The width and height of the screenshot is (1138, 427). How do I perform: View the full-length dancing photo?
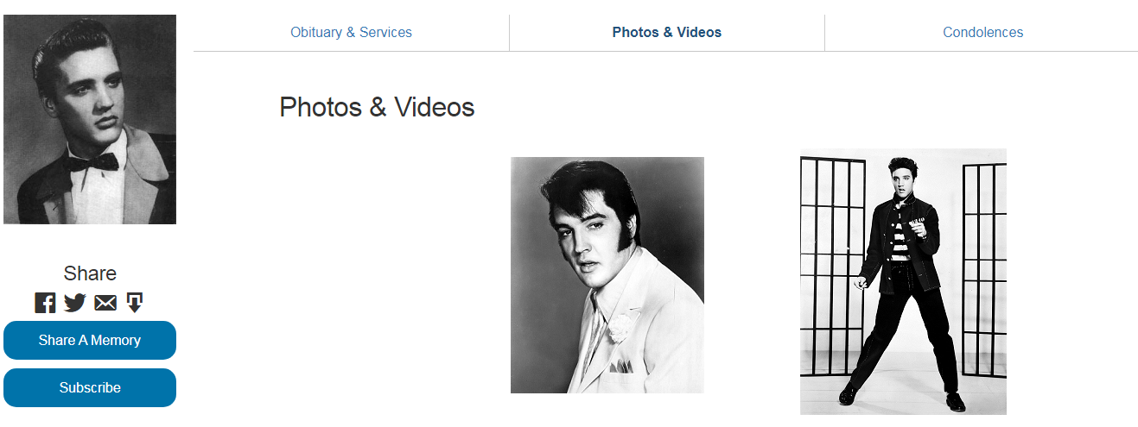click(x=903, y=281)
